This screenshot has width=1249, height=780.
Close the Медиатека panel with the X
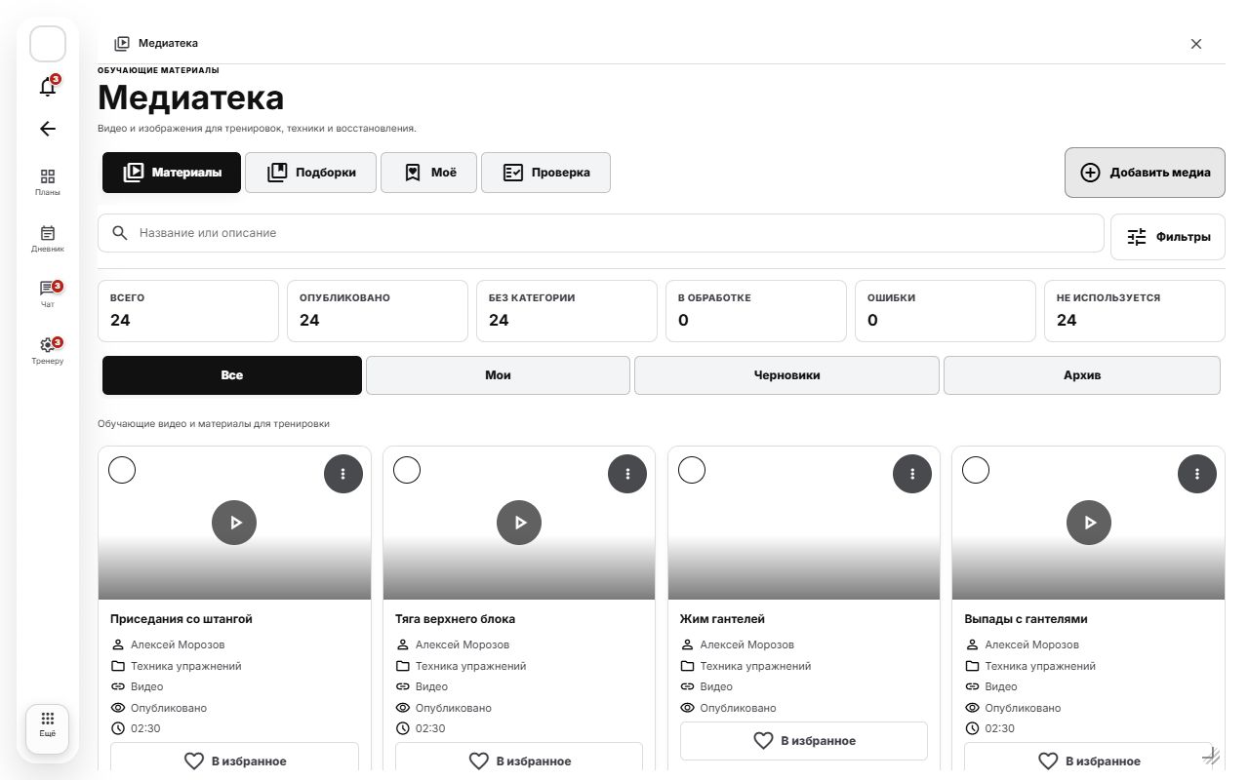(x=1196, y=44)
